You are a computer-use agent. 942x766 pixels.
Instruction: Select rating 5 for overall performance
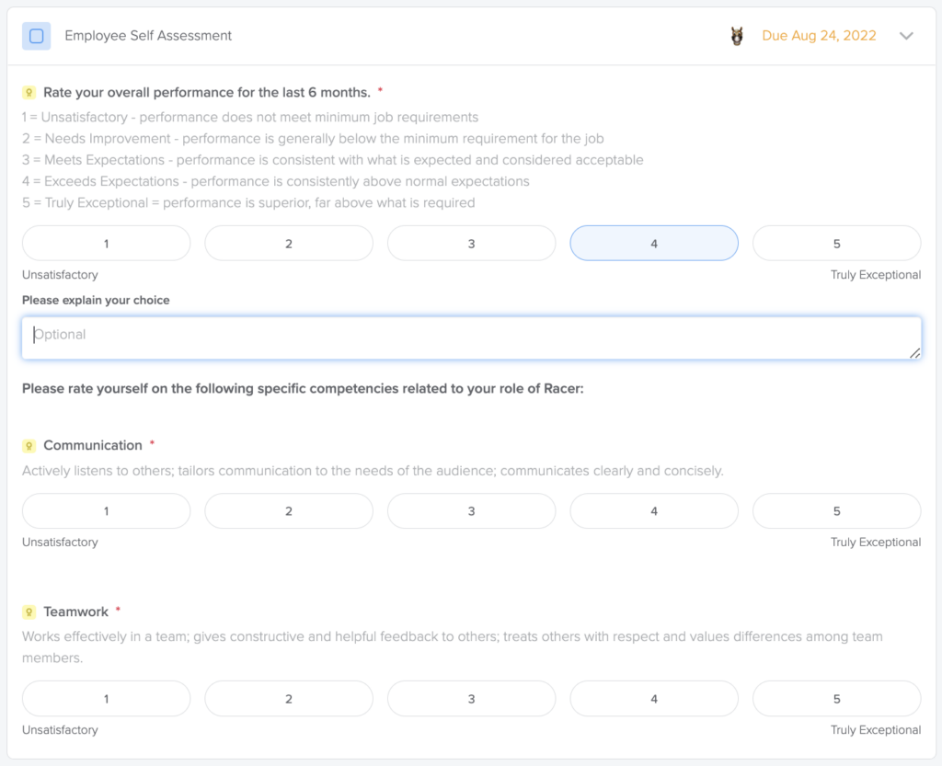click(x=836, y=243)
